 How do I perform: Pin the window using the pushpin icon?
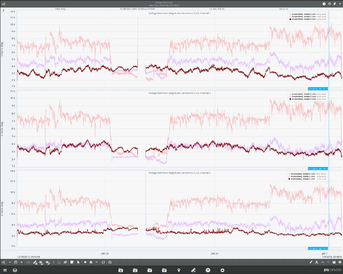(x=334, y=4)
